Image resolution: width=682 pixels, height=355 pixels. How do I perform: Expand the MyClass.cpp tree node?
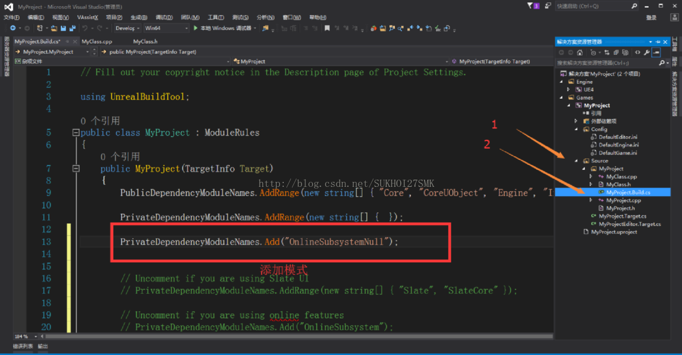point(591,176)
